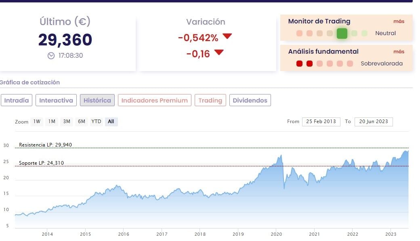Select the Histórica chart tab
420x241 pixels.
click(97, 101)
